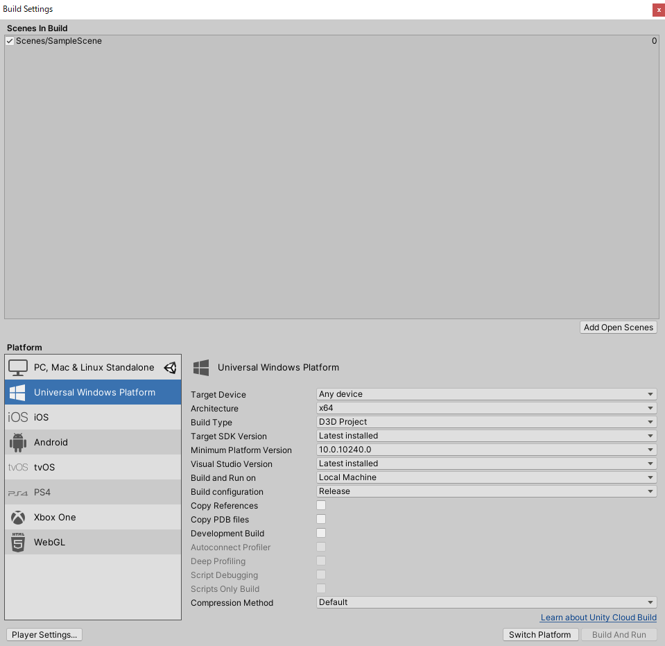
Task: Click the Copy References label
Action: [x=225, y=506]
